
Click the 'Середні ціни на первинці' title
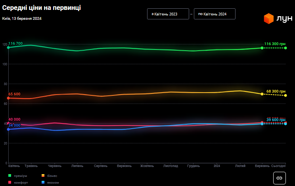click(x=42, y=8)
